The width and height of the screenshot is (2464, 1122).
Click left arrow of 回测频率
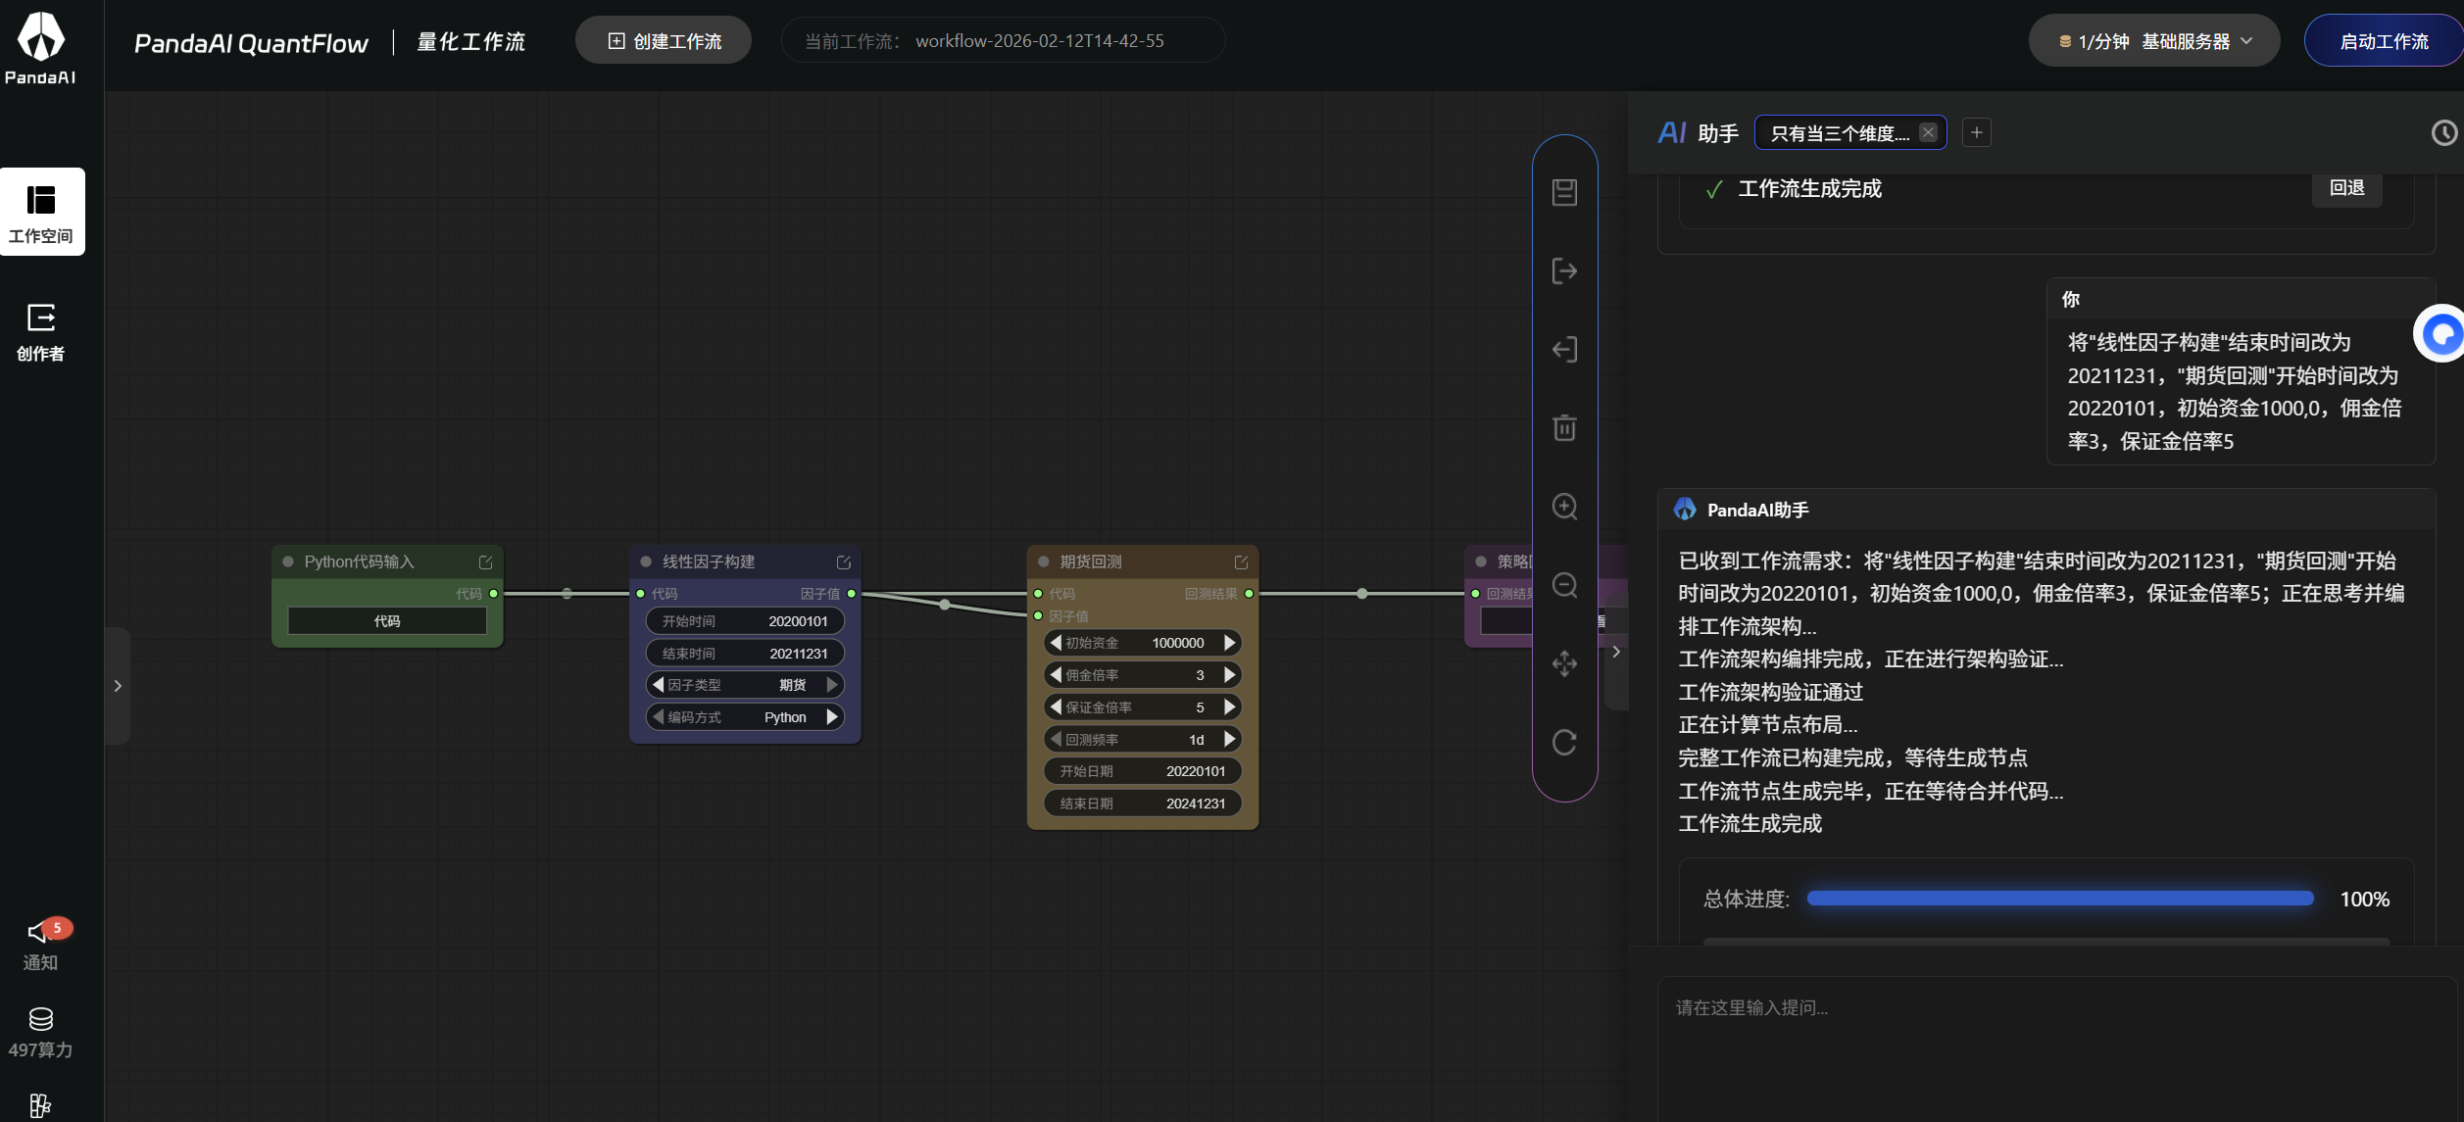tap(1057, 740)
